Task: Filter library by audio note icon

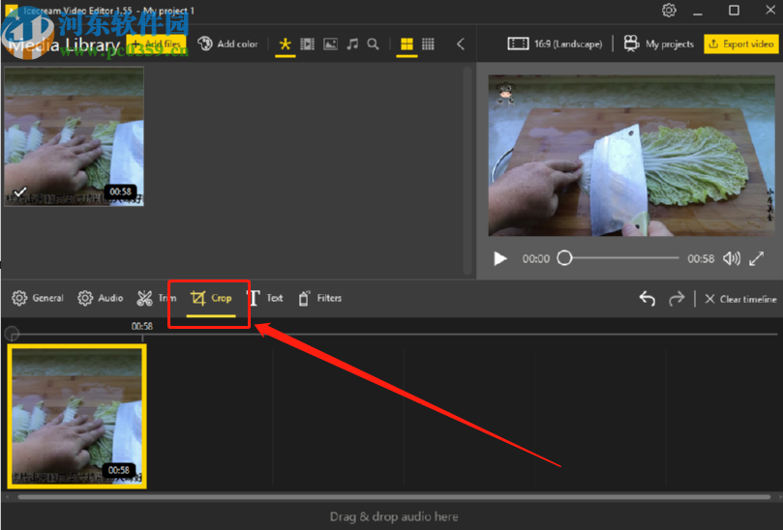Action: click(x=352, y=44)
